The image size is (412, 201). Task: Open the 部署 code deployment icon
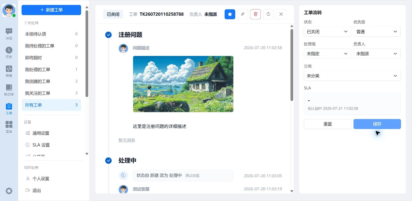pyautogui.click(x=9, y=69)
